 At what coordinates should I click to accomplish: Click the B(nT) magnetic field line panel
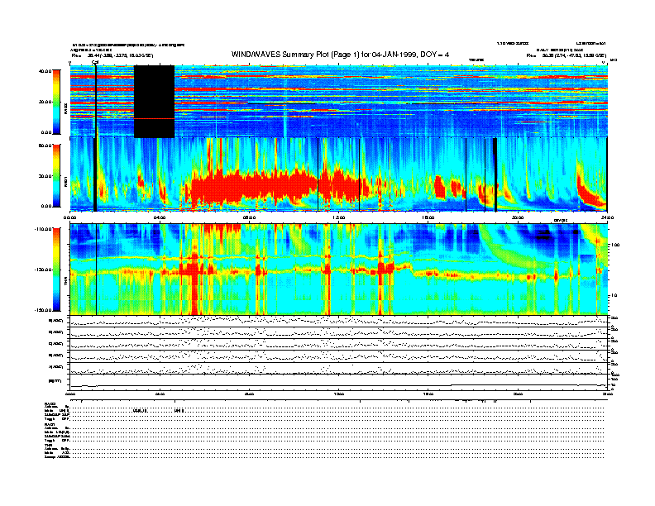[x=338, y=383]
